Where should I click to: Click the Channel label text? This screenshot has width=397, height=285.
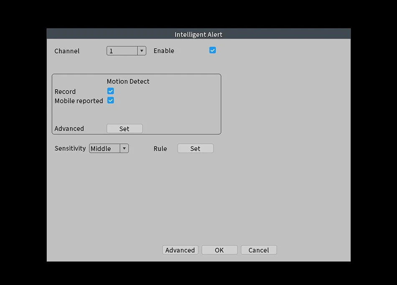tap(67, 51)
